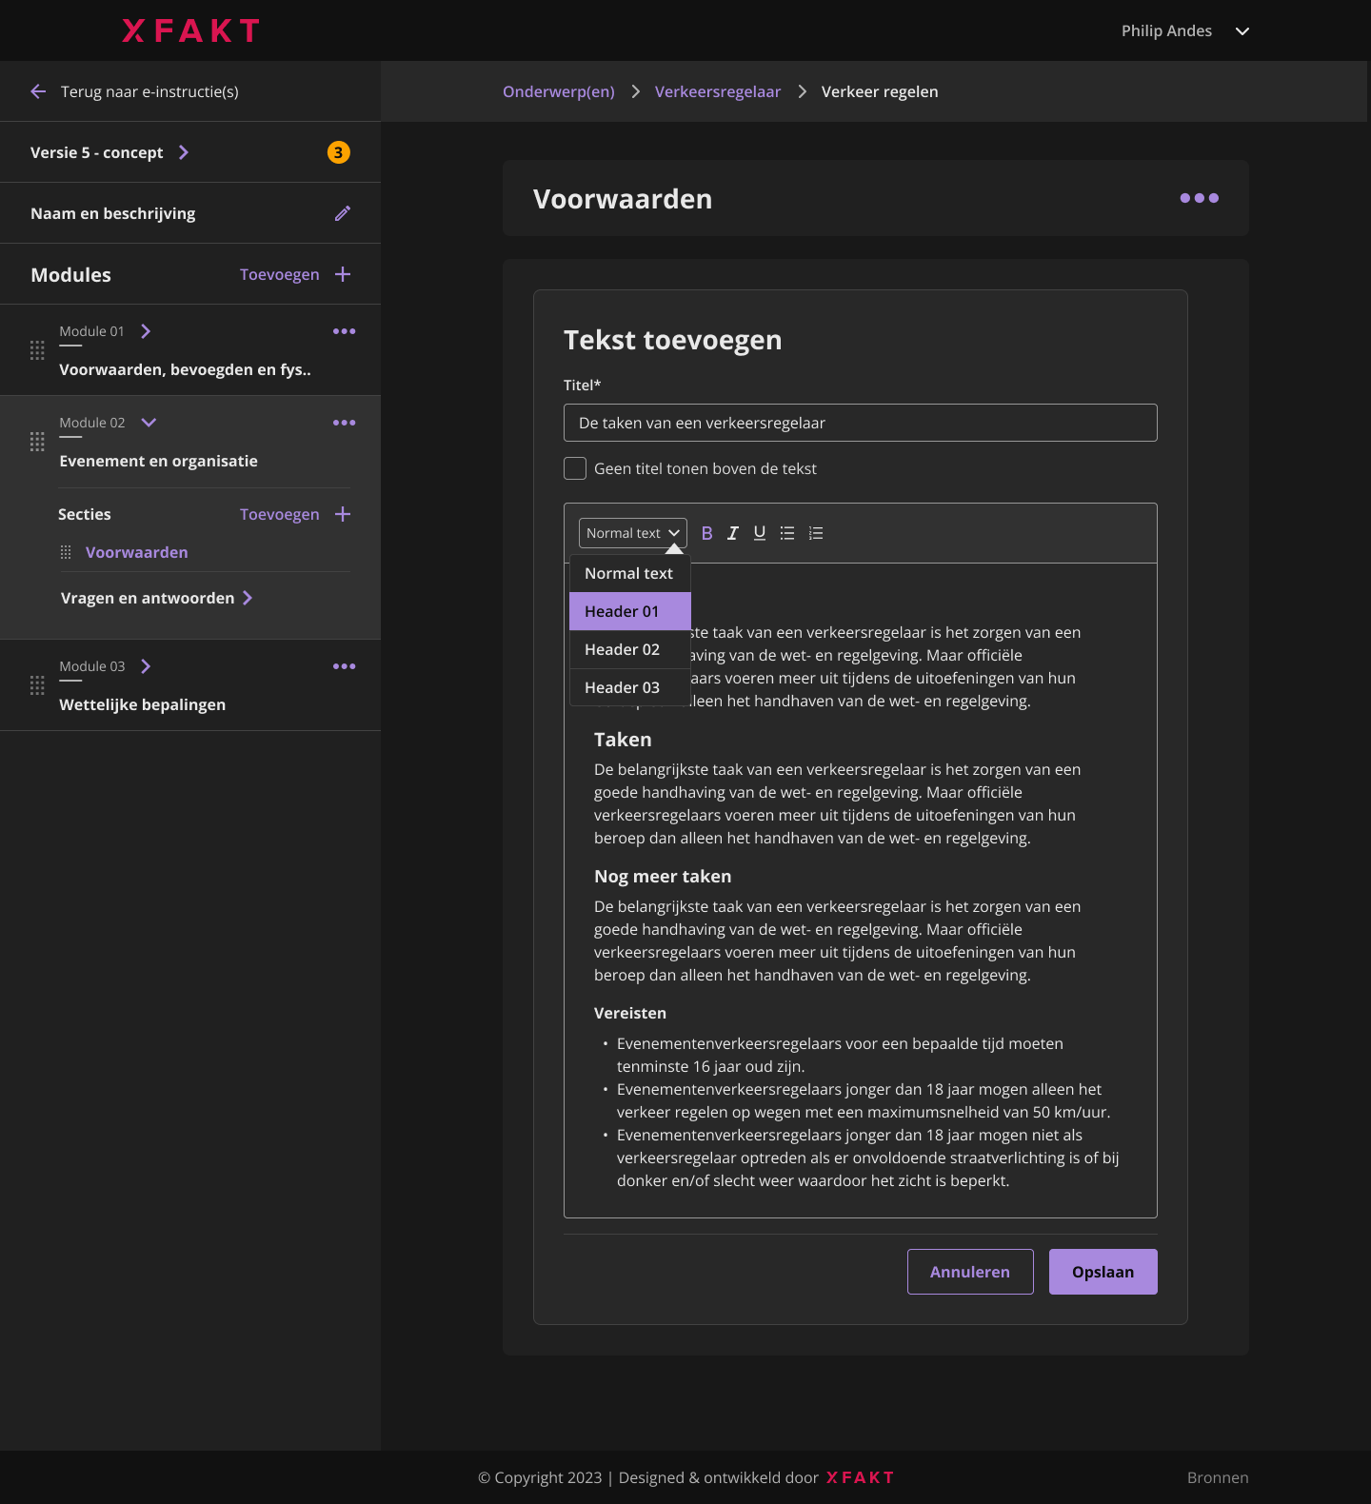Toggle bold formatting in editor toolbar
1371x1504 pixels.
point(706,533)
